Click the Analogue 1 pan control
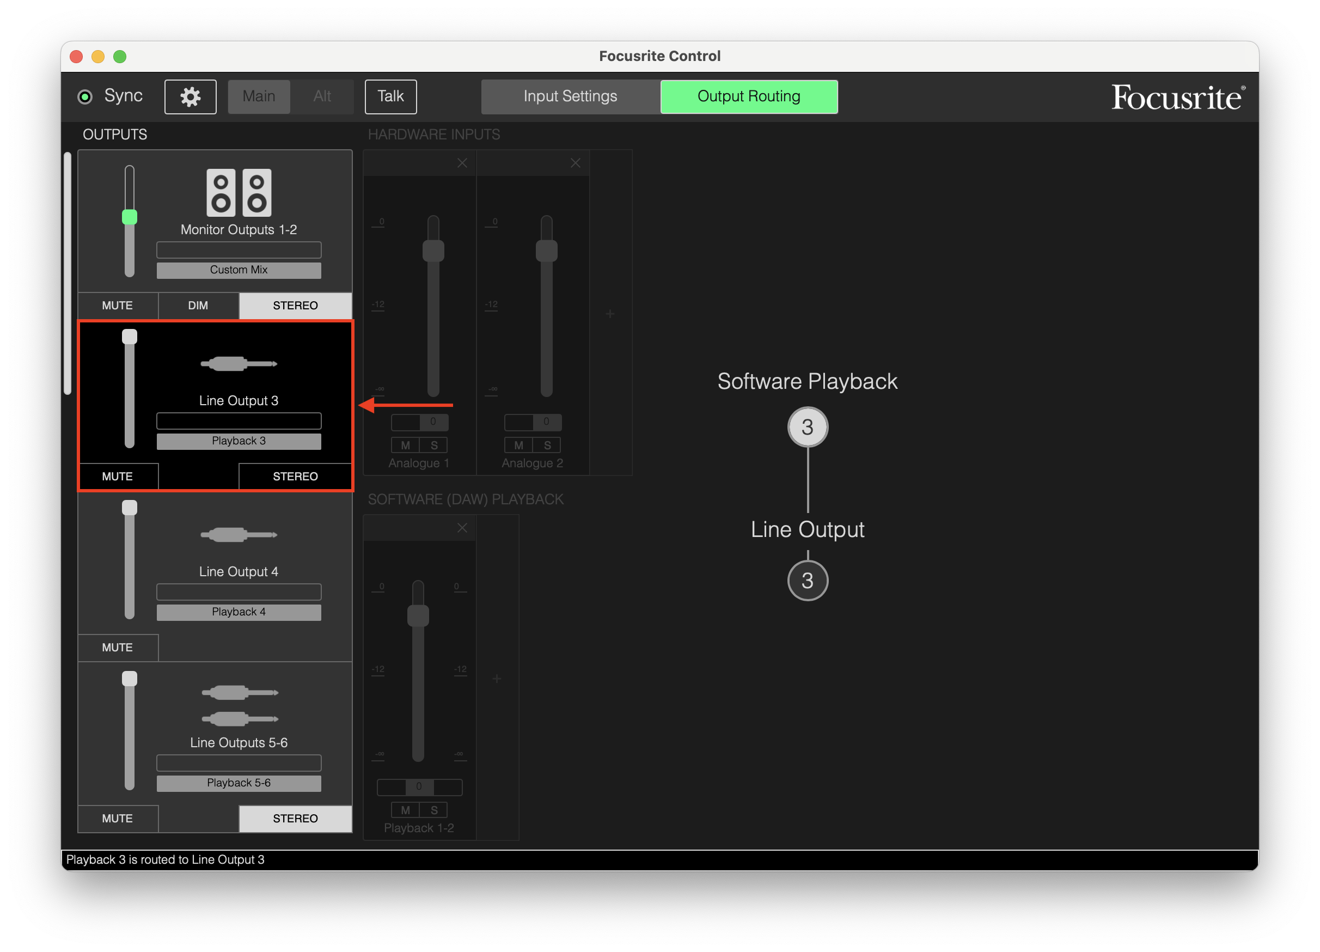This screenshot has height=952, width=1320. tap(420, 422)
